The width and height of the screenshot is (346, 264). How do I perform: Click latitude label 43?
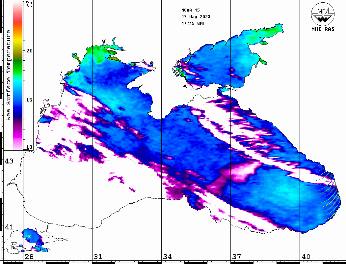click(9, 161)
